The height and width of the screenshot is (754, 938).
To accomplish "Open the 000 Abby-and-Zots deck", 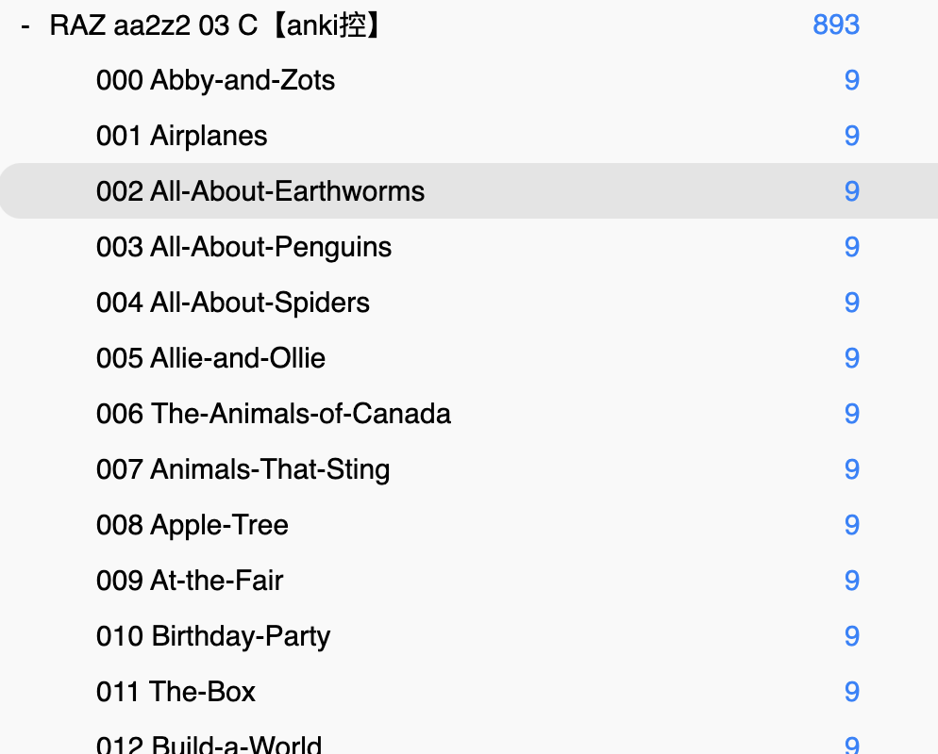I will tap(215, 80).
